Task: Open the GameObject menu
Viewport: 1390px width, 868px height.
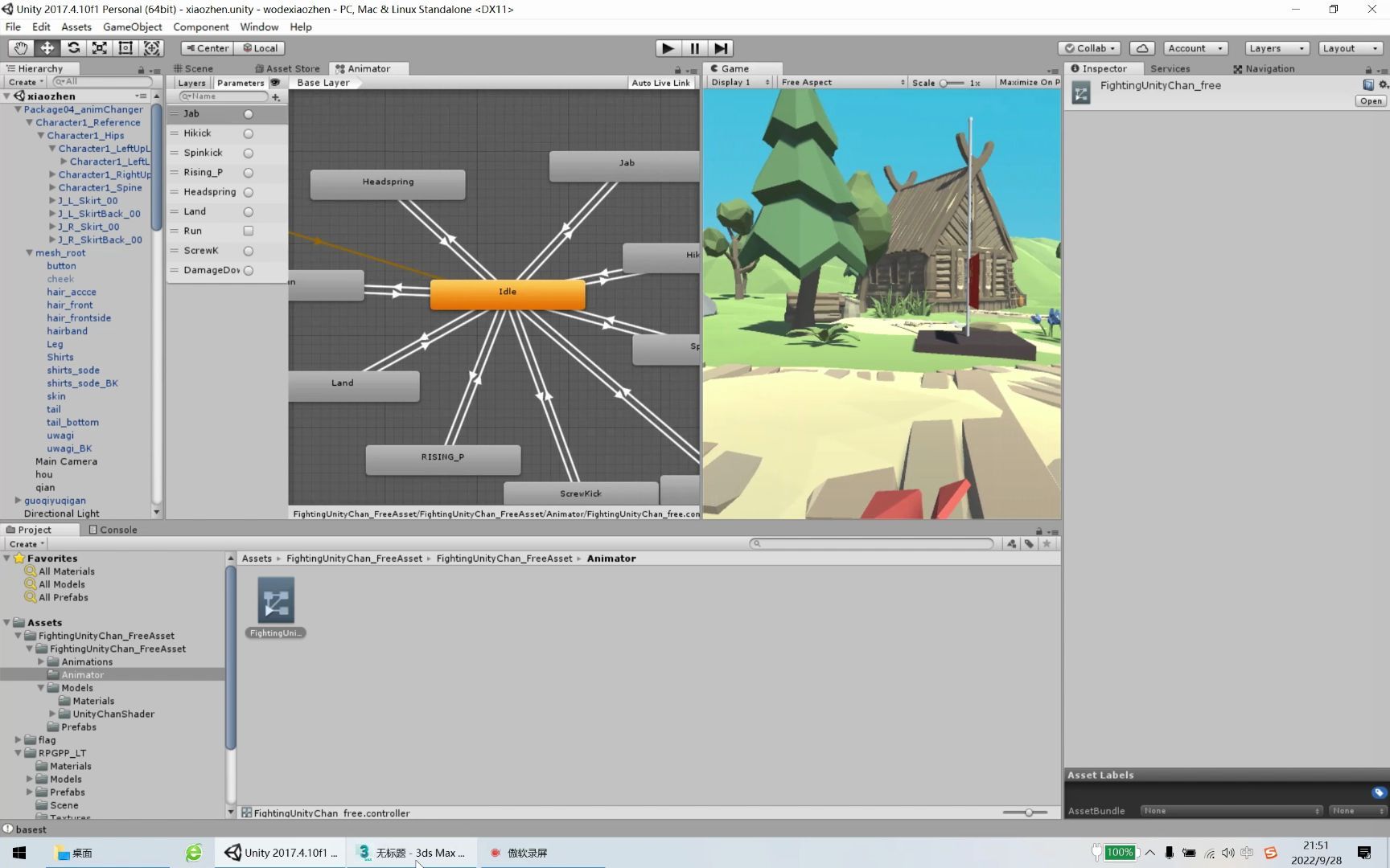Action: (x=132, y=27)
